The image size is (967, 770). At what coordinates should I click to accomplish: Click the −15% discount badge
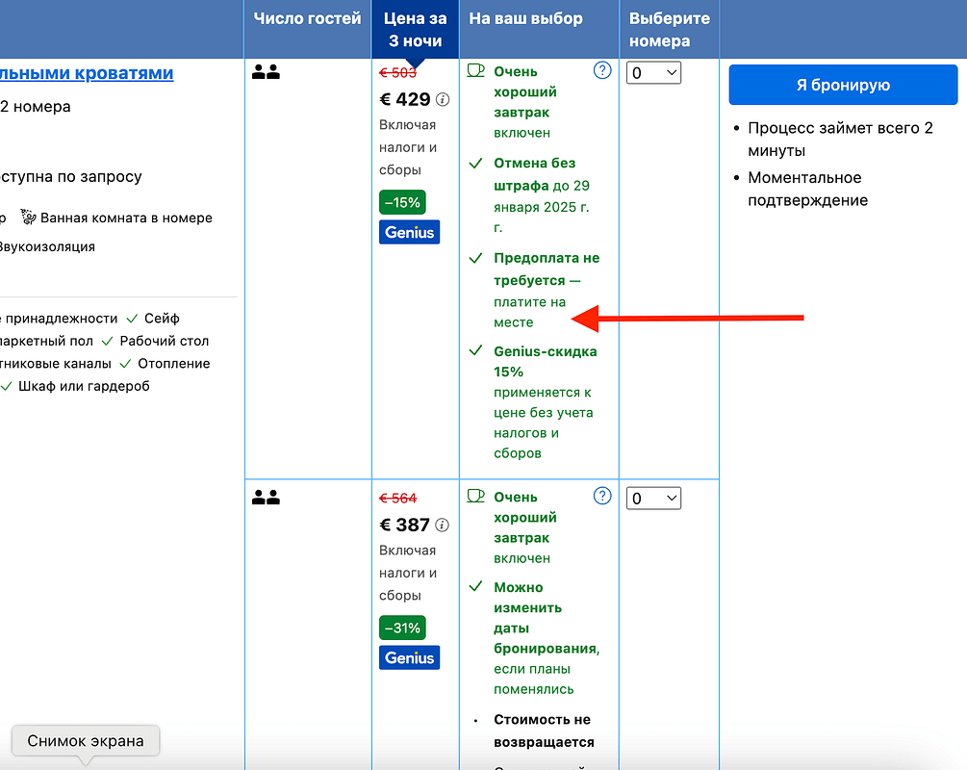(401, 202)
